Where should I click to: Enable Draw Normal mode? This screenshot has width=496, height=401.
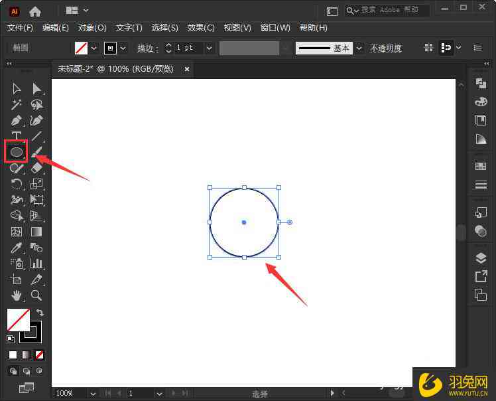(x=13, y=371)
